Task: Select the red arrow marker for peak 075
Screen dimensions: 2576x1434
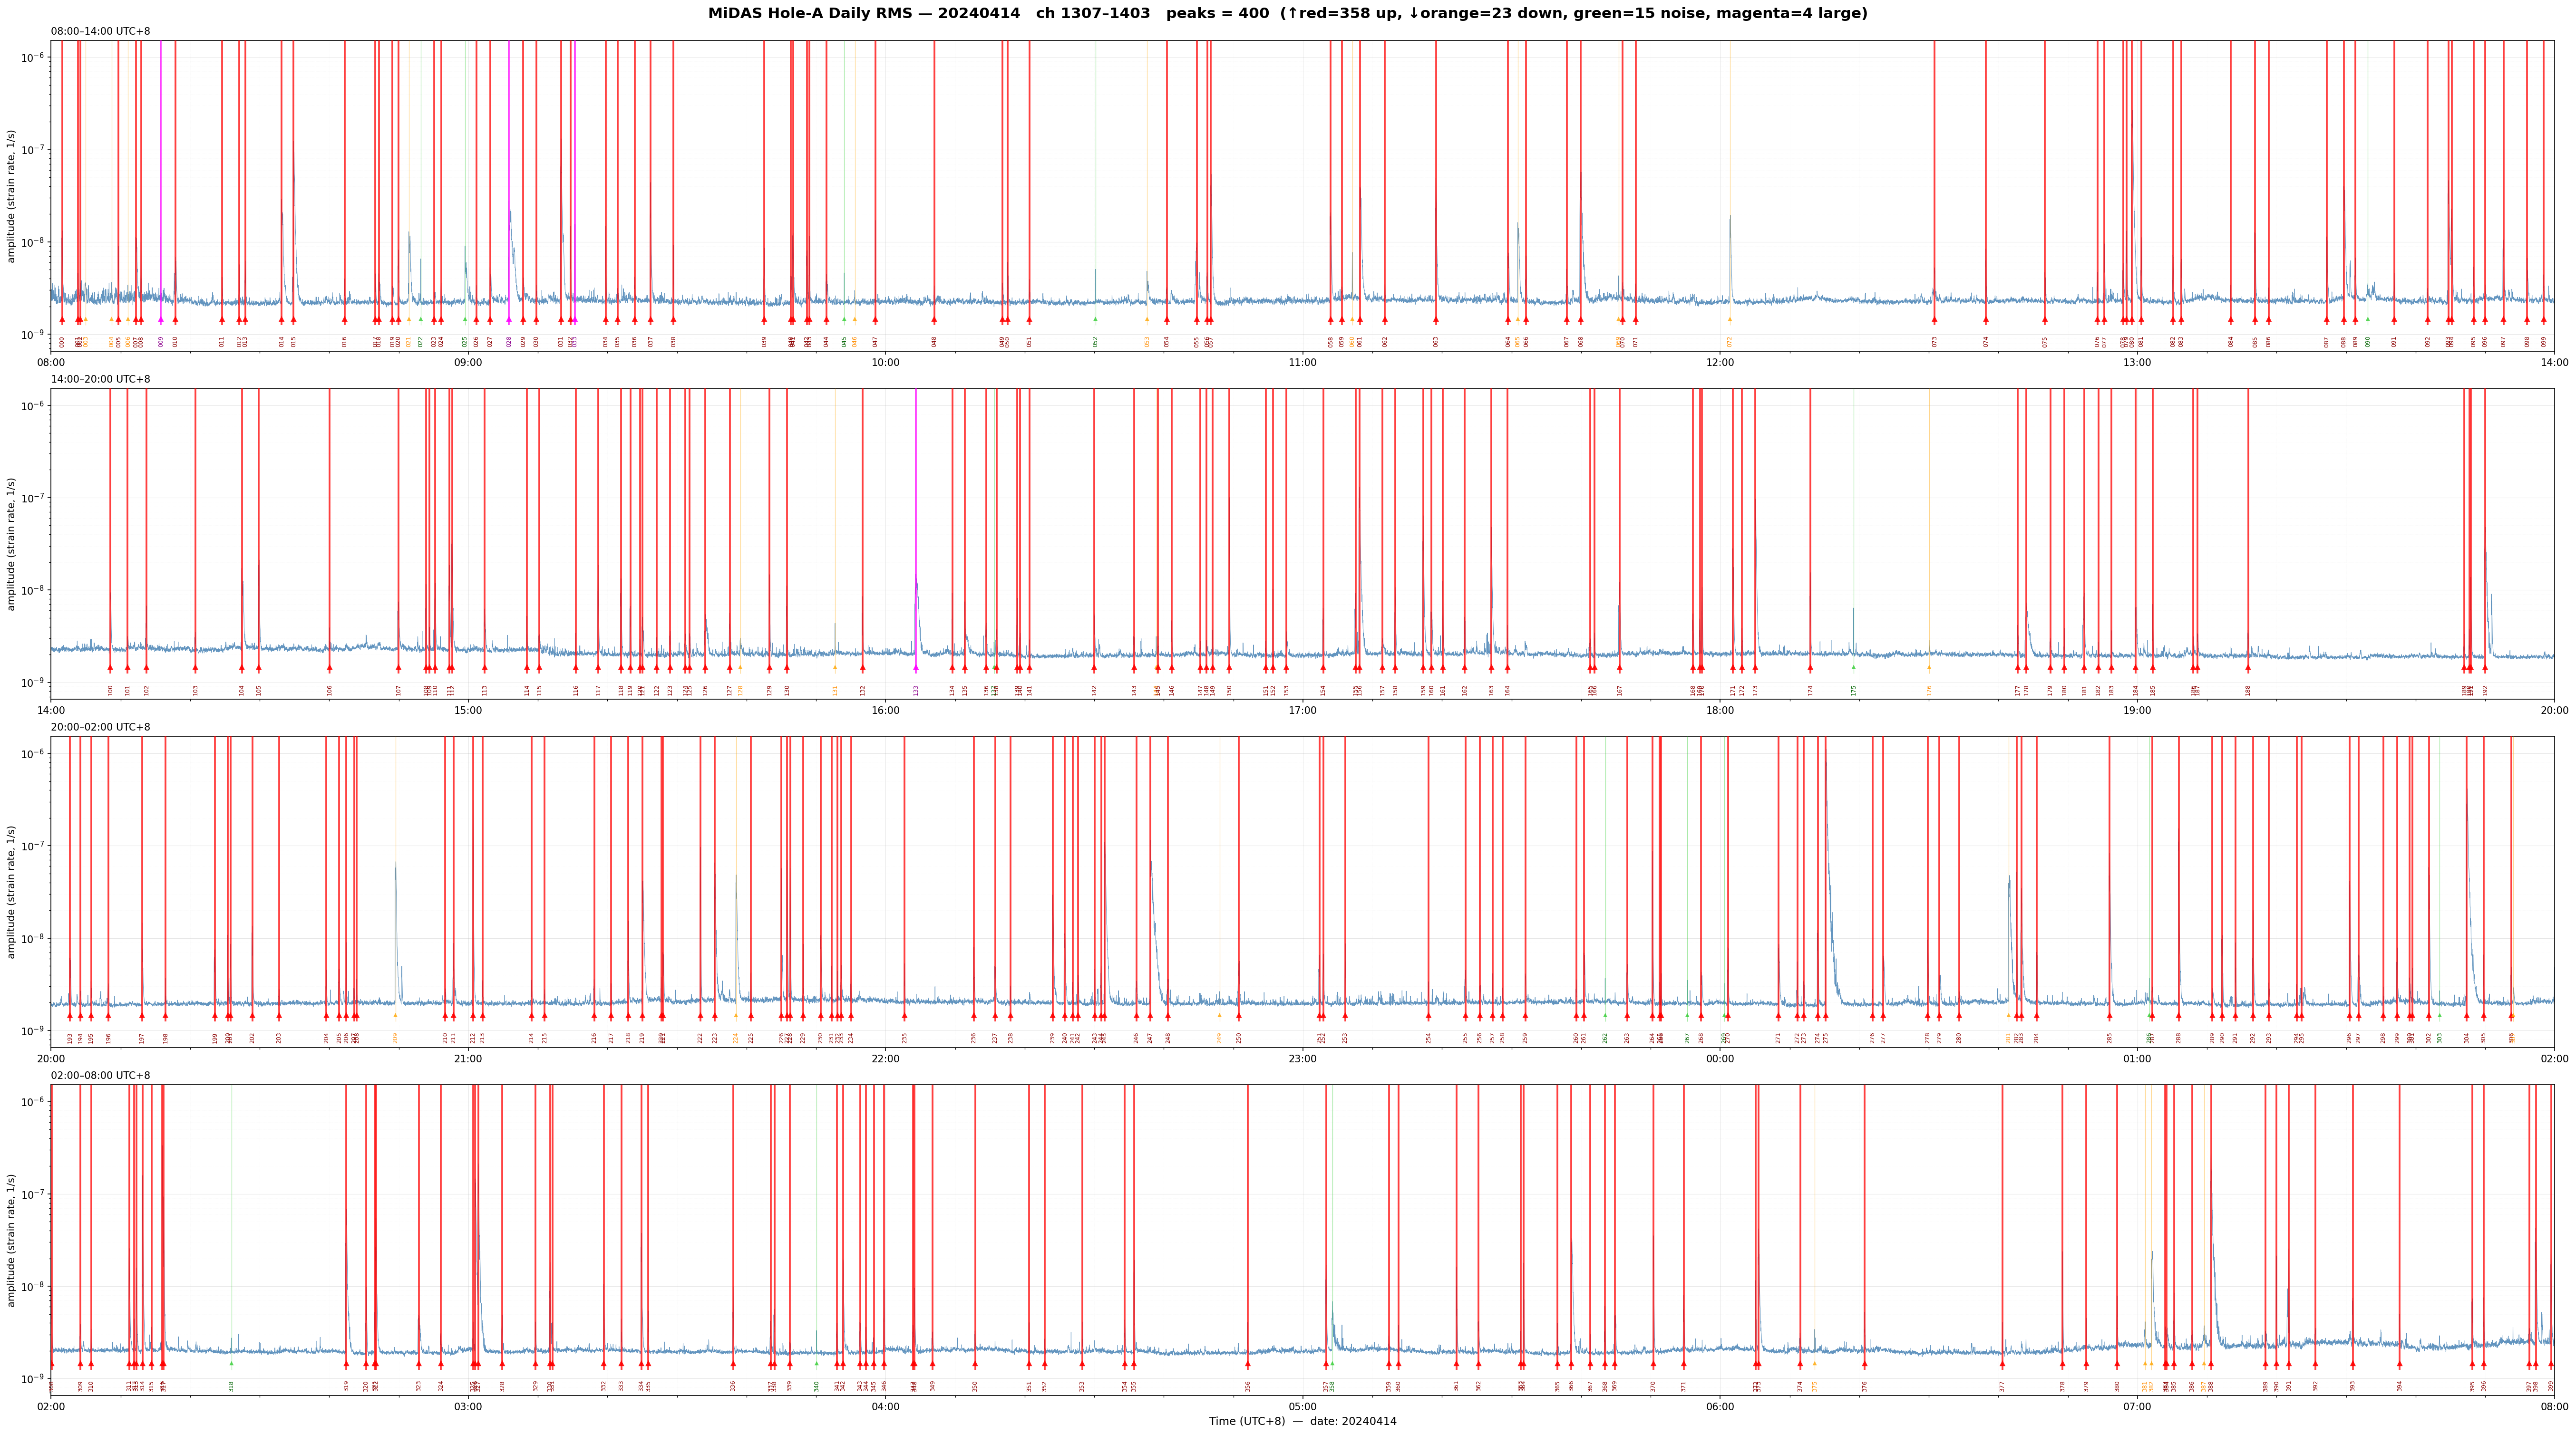Action: click(x=2045, y=320)
